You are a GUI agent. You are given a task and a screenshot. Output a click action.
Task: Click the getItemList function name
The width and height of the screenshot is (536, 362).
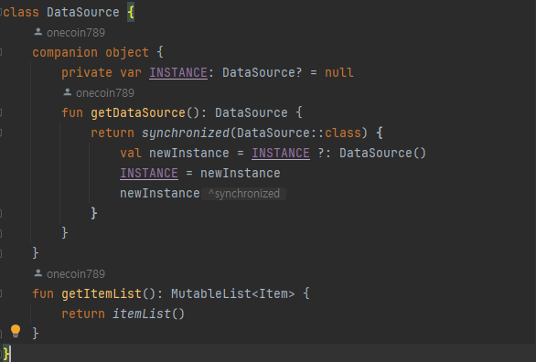click(102, 293)
